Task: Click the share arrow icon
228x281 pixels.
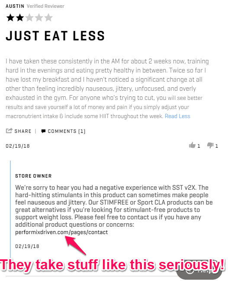Action: click(9, 131)
